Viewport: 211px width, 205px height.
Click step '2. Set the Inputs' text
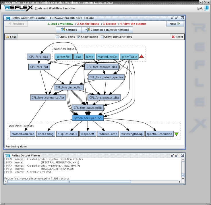pyautogui.click(x=88, y=24)
